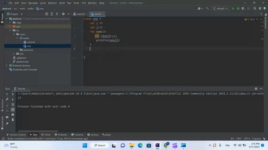
Task: Collapse all in Project panel
Action: (x=57, y=14)
